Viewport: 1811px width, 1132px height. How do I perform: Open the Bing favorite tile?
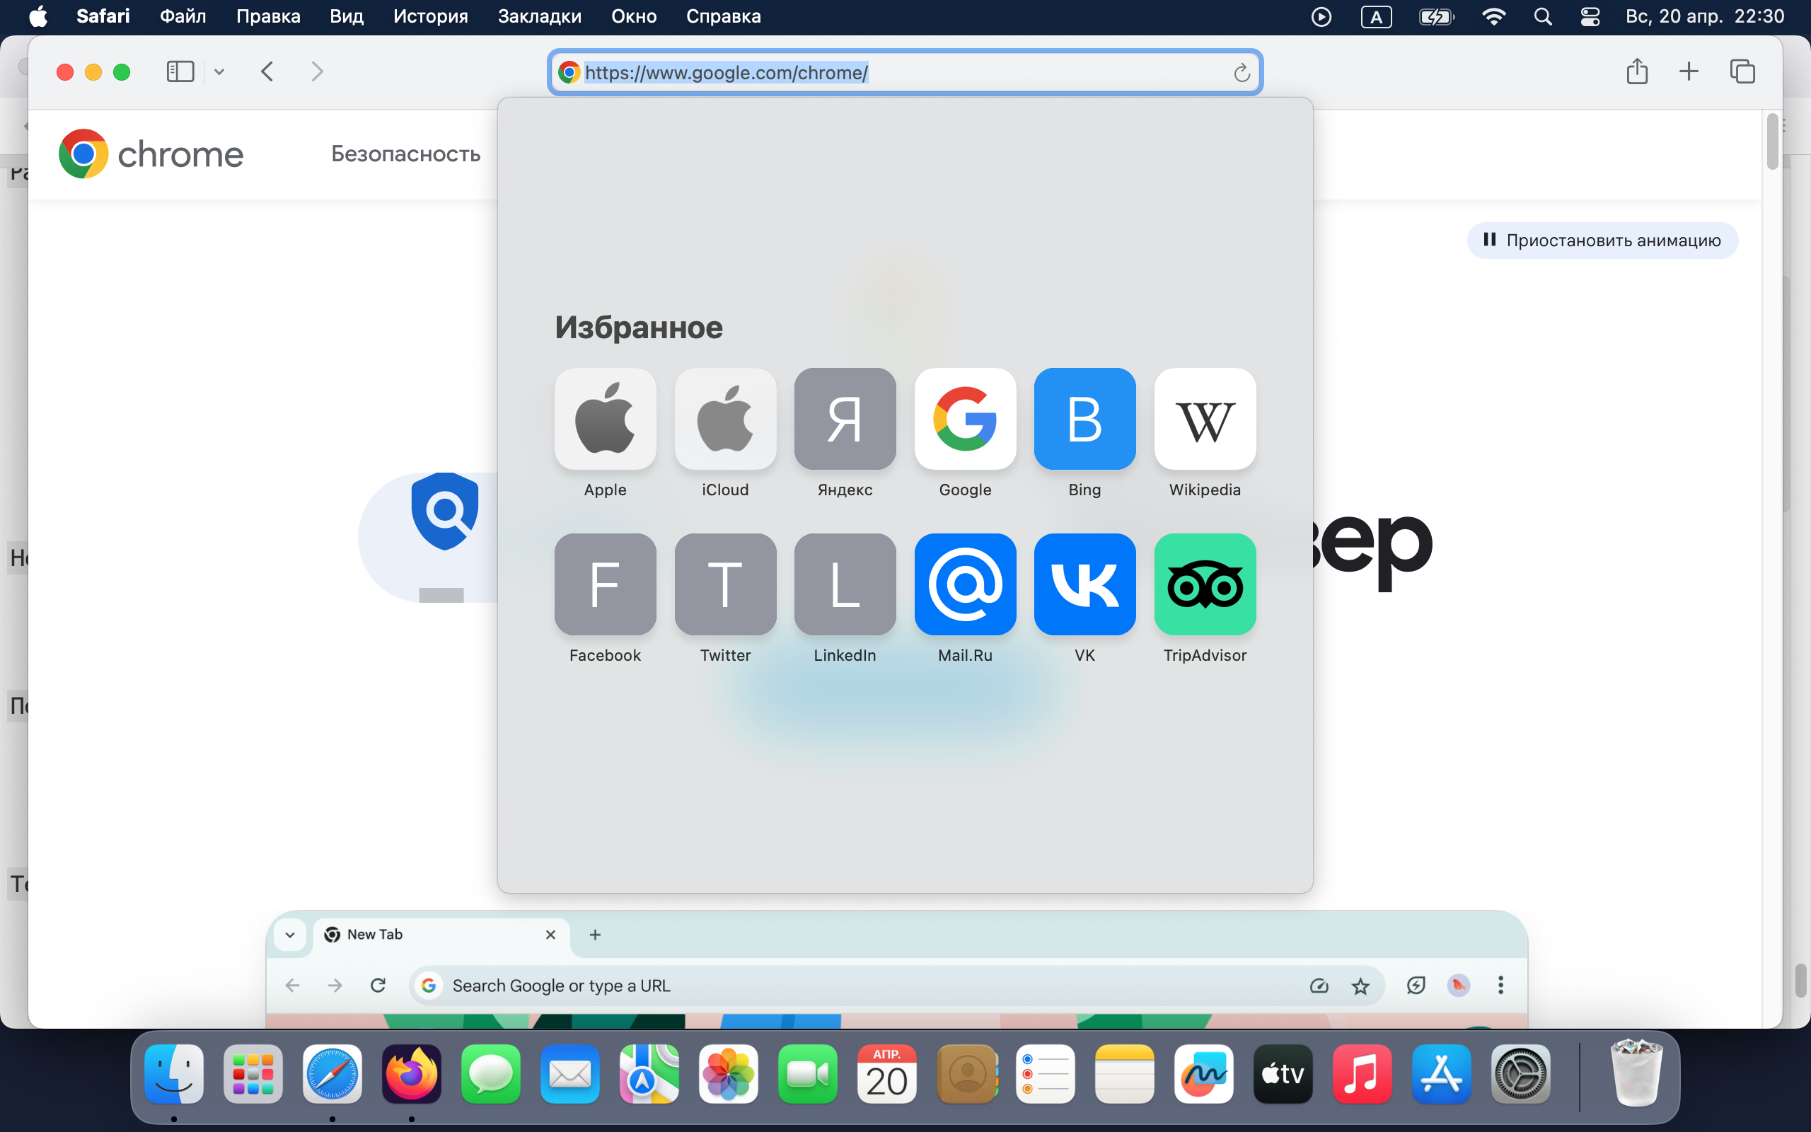(1084, 419)
